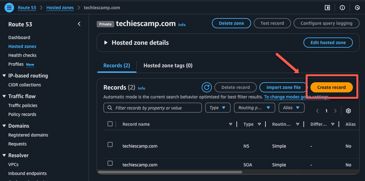The height and width of the screenshot is (181, 365).
Task: Open Hosted zones in sidebar
Action: tap(22, 46)
